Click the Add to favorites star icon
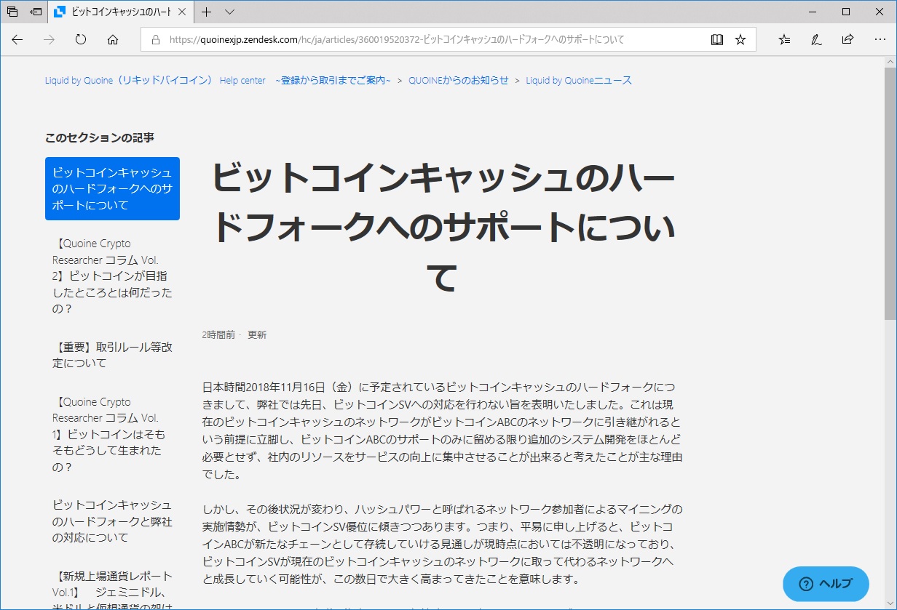This screenshot has height=610, width=897. tap(740, 40)
